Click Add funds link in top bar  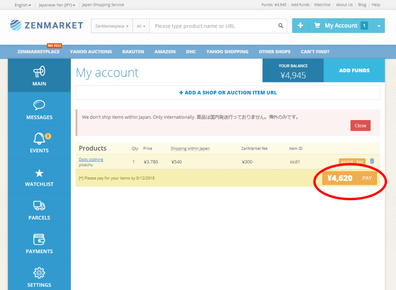pos(300,5)
